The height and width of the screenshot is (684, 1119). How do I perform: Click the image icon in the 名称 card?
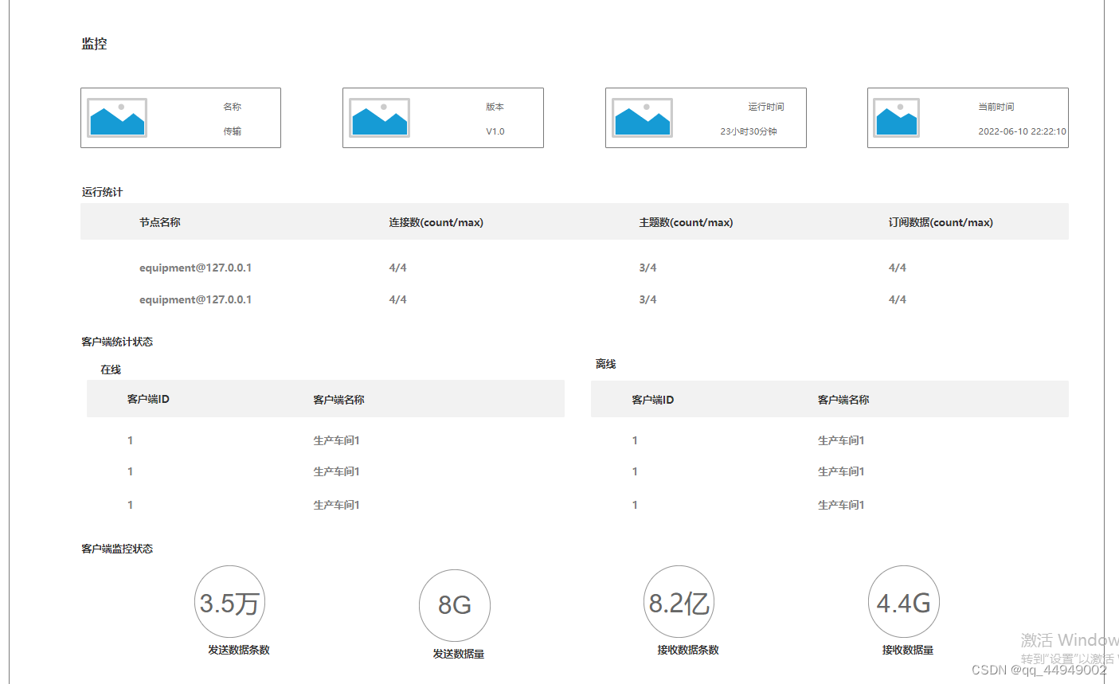click(x=117, y=118)
